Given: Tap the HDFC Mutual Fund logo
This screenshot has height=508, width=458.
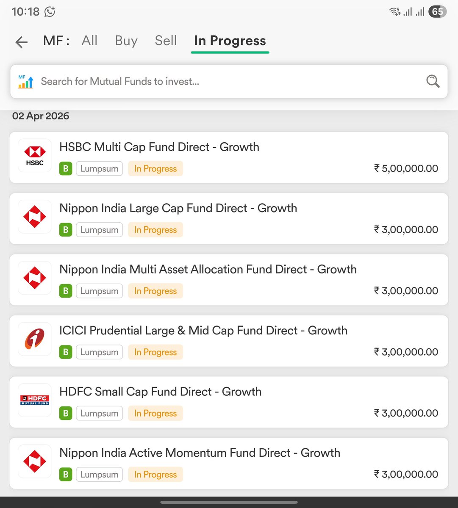Looking at the screenshot, I should (35, 400).
